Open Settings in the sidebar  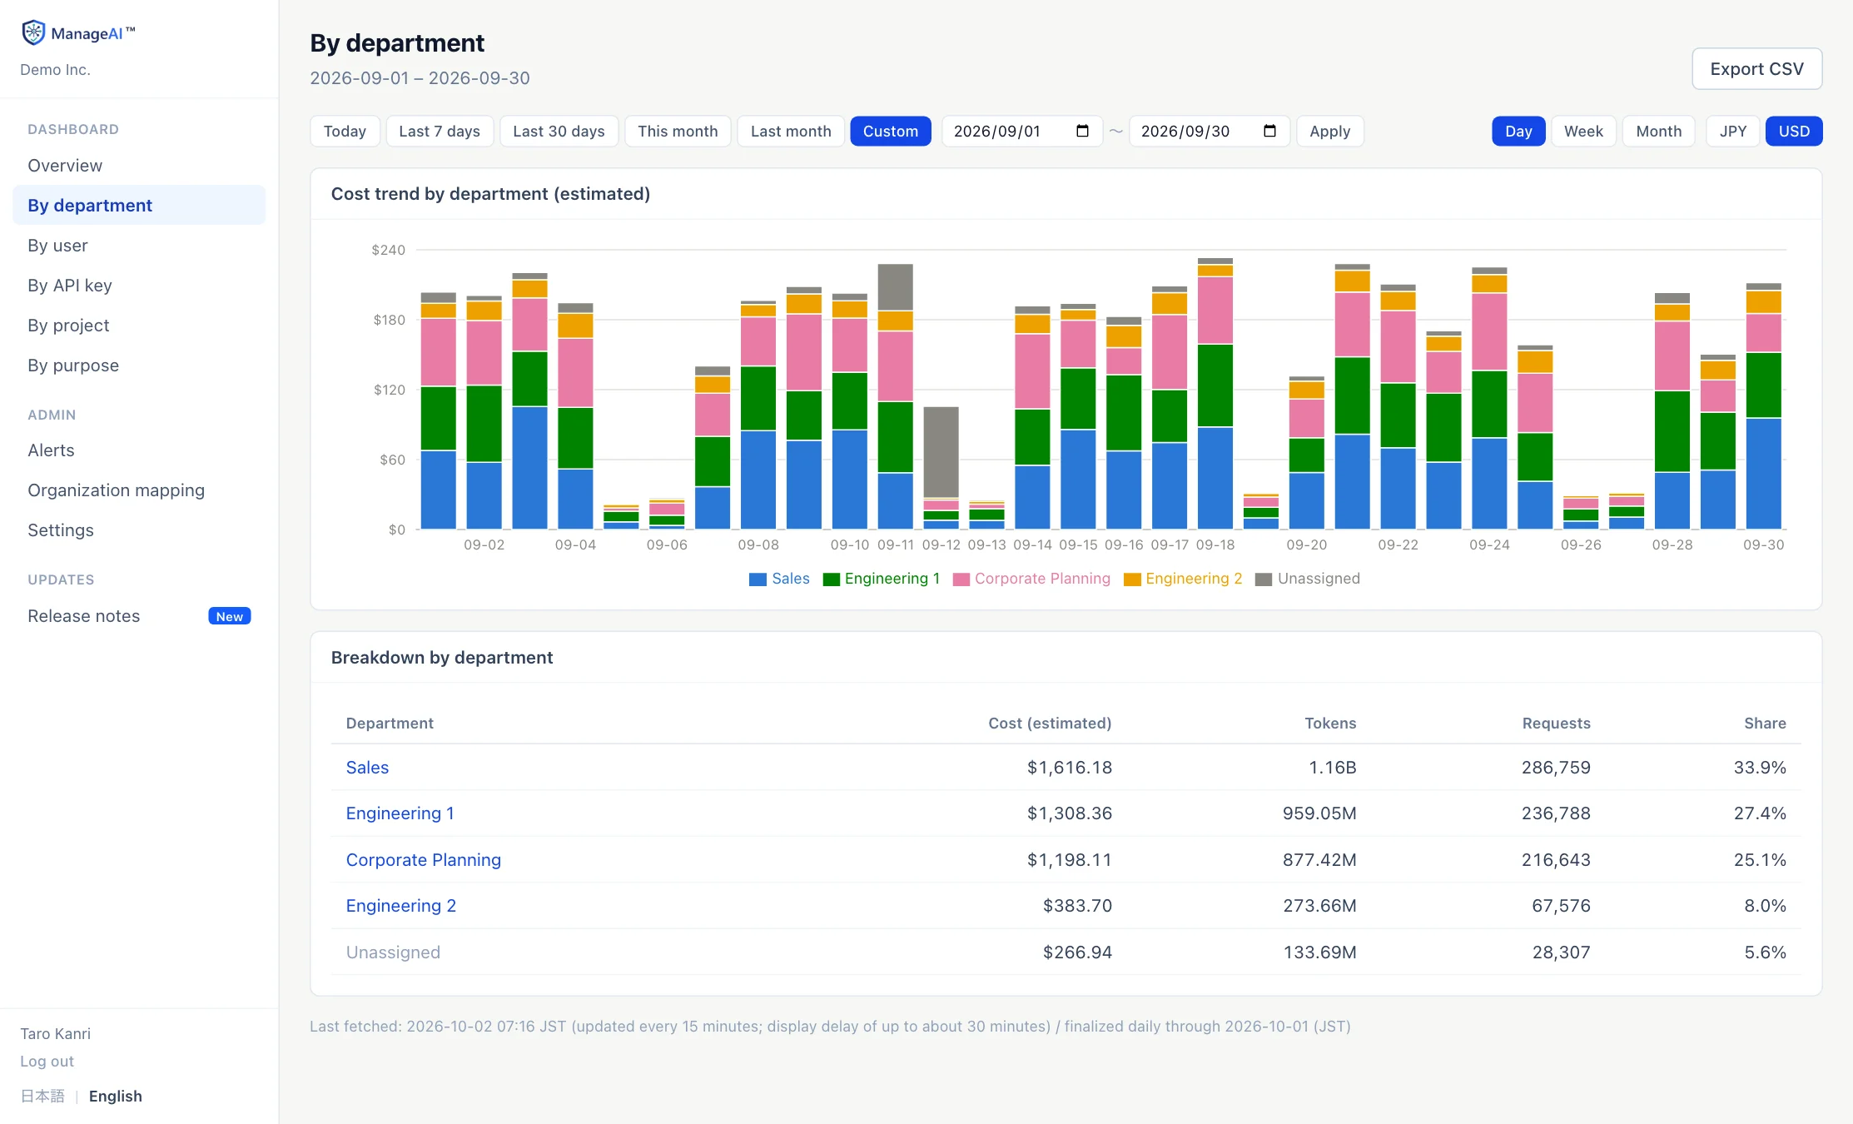tap(139, 530)
